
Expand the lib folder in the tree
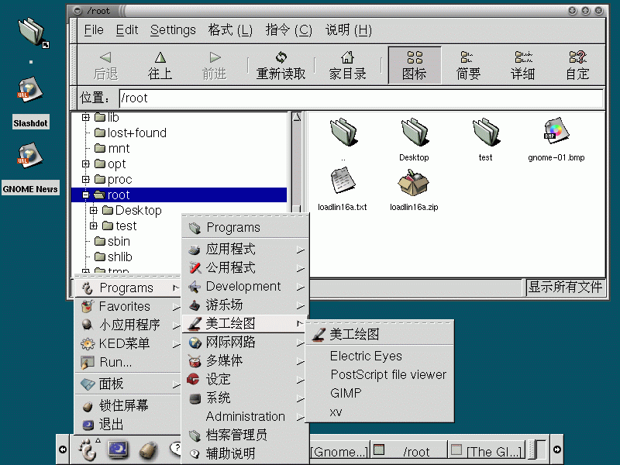click(x=85, y=118)
